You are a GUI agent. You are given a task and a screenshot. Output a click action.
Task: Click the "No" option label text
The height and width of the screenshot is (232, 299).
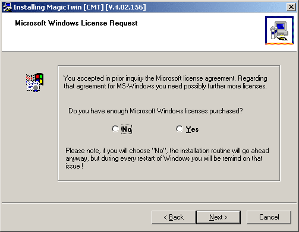coord(127,129)
